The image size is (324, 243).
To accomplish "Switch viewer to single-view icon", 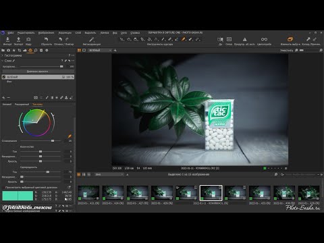I will point(84,50).
